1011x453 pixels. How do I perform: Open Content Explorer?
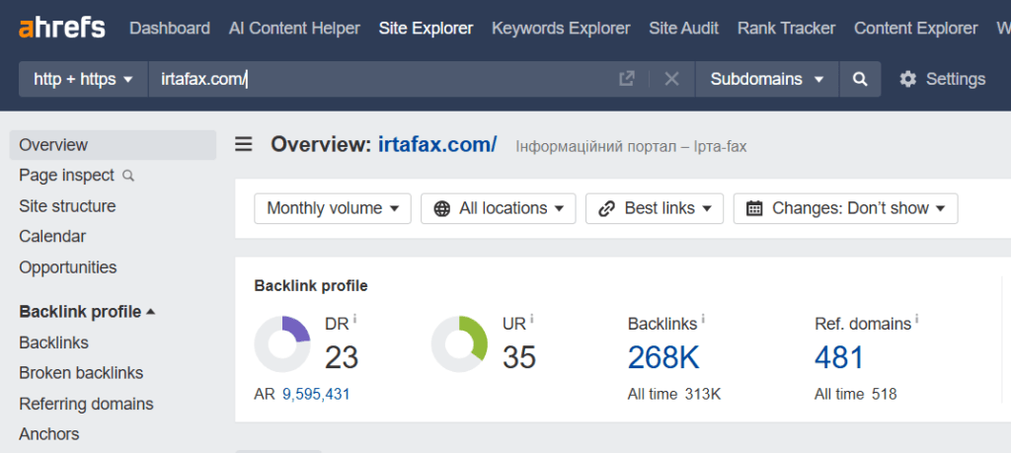click(x=915, y=29)
